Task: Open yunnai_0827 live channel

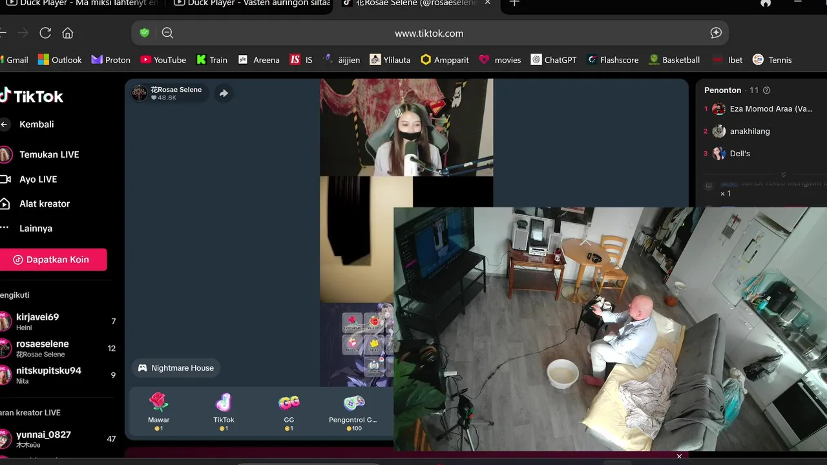Action: [x=58, y=439]
